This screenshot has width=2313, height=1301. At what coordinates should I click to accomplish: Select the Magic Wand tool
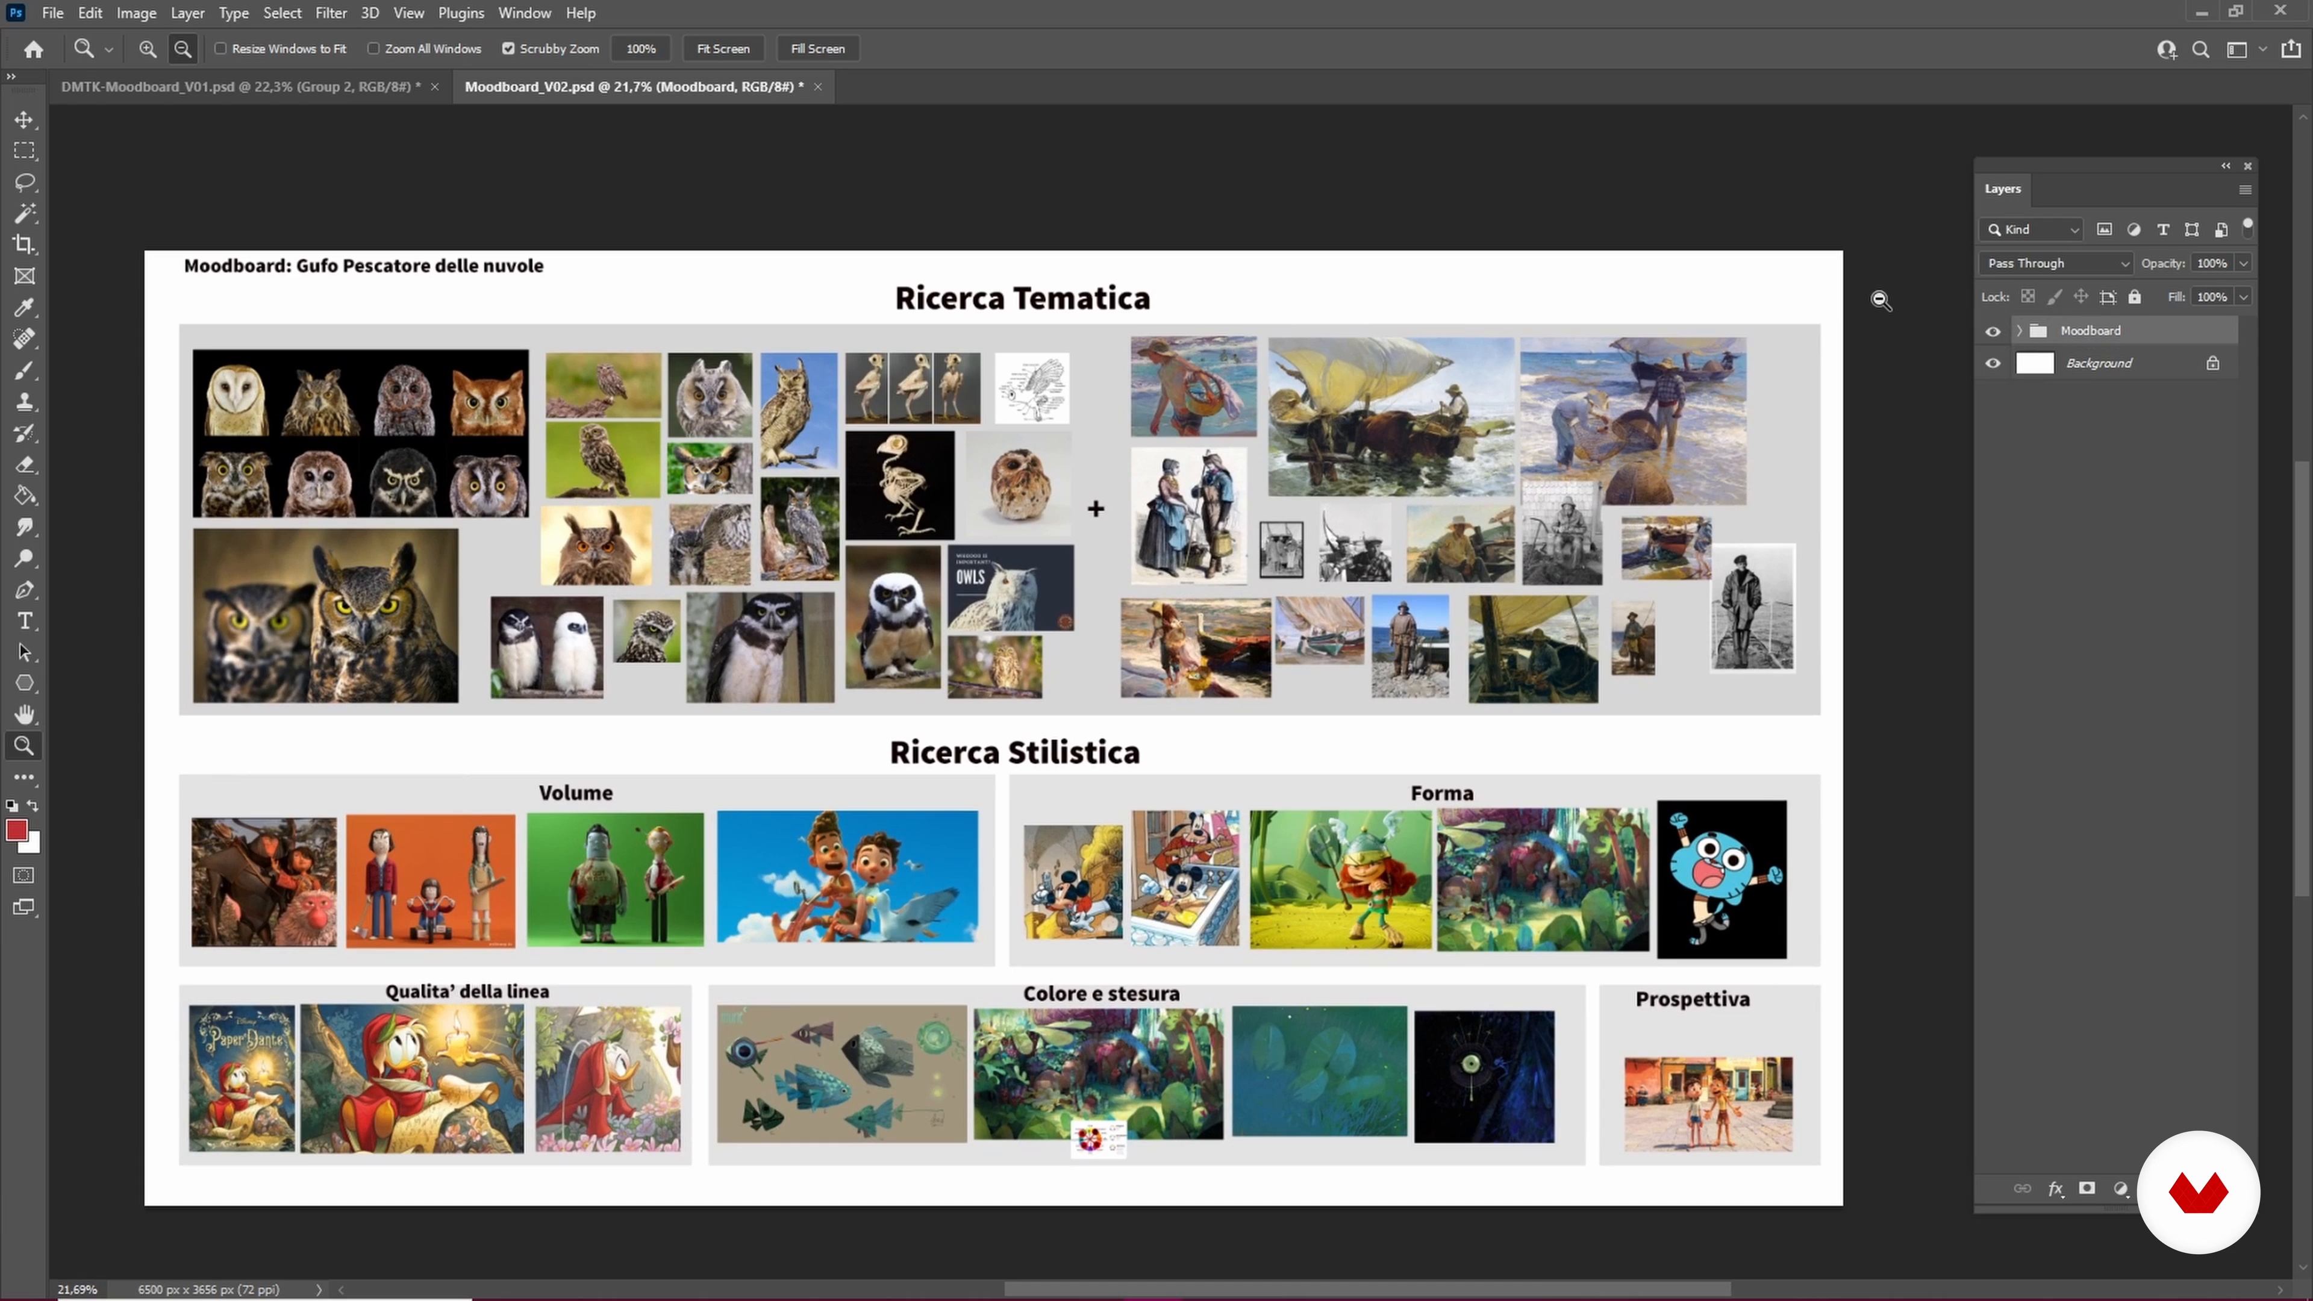tap(24, 214)
